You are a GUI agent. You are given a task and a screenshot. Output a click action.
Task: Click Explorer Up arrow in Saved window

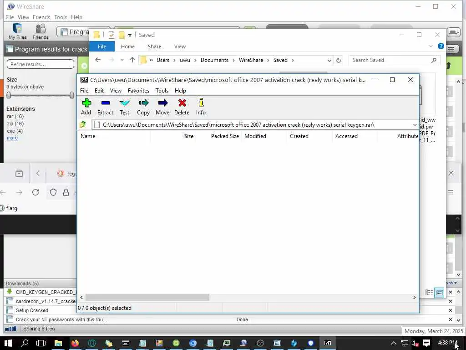[x=132, y=60]
